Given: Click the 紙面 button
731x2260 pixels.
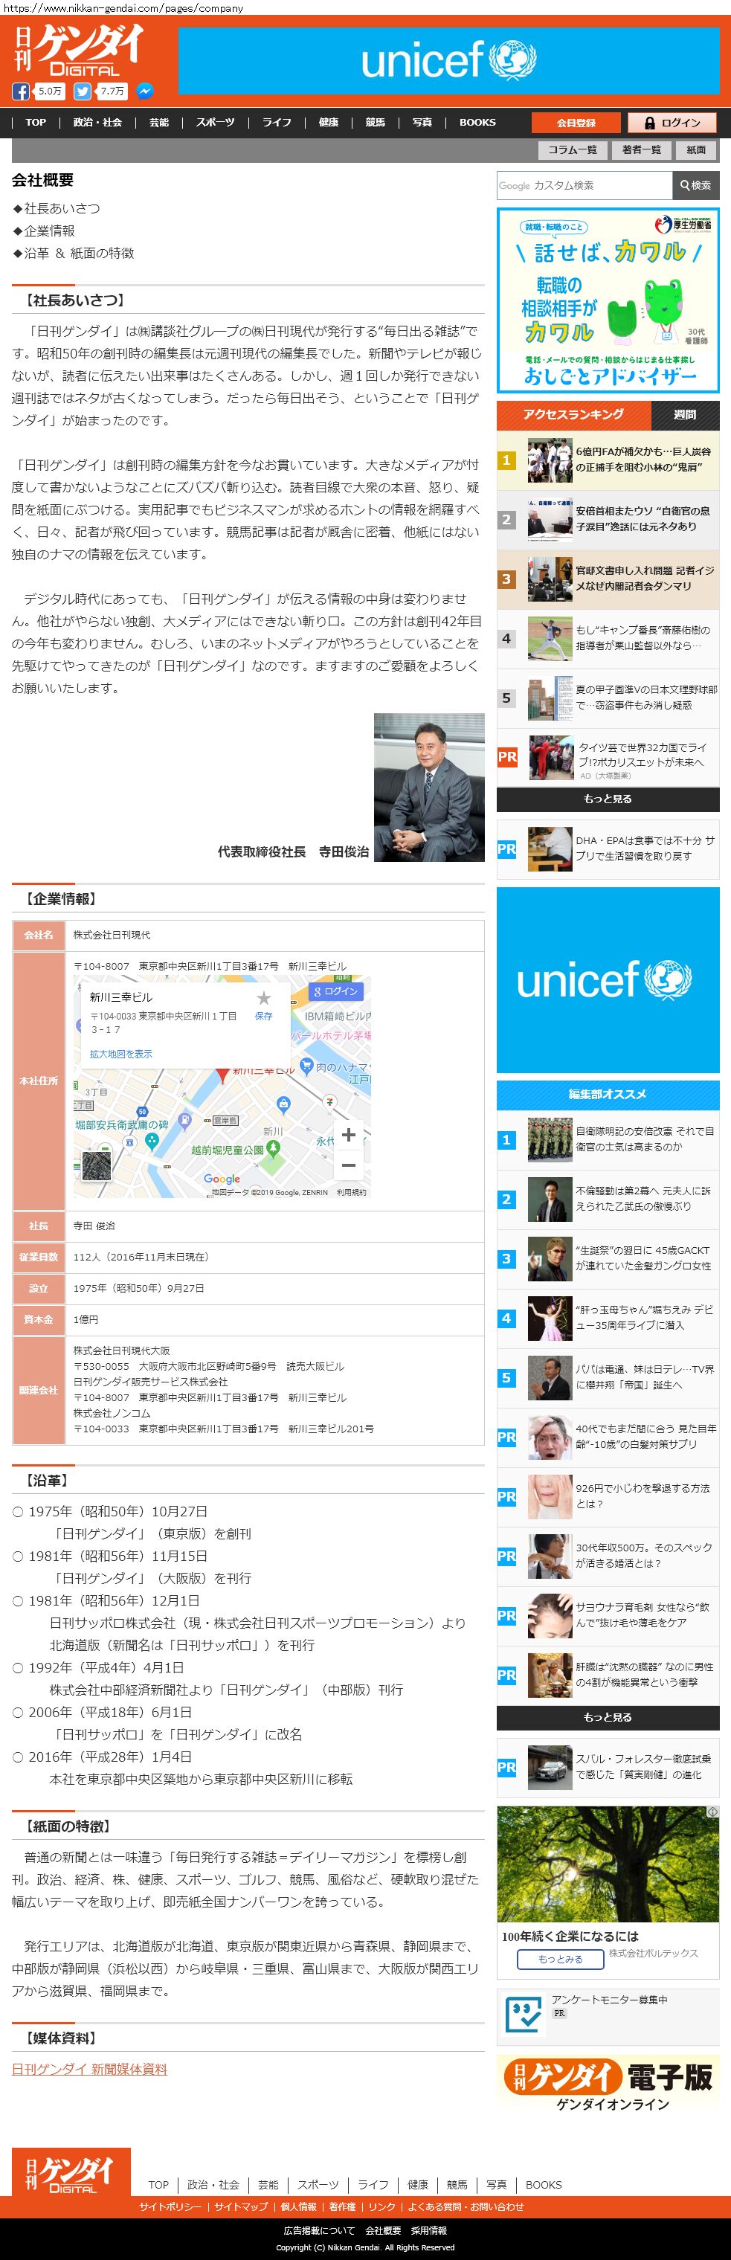Looking at the screenshot, I should 696,150.
